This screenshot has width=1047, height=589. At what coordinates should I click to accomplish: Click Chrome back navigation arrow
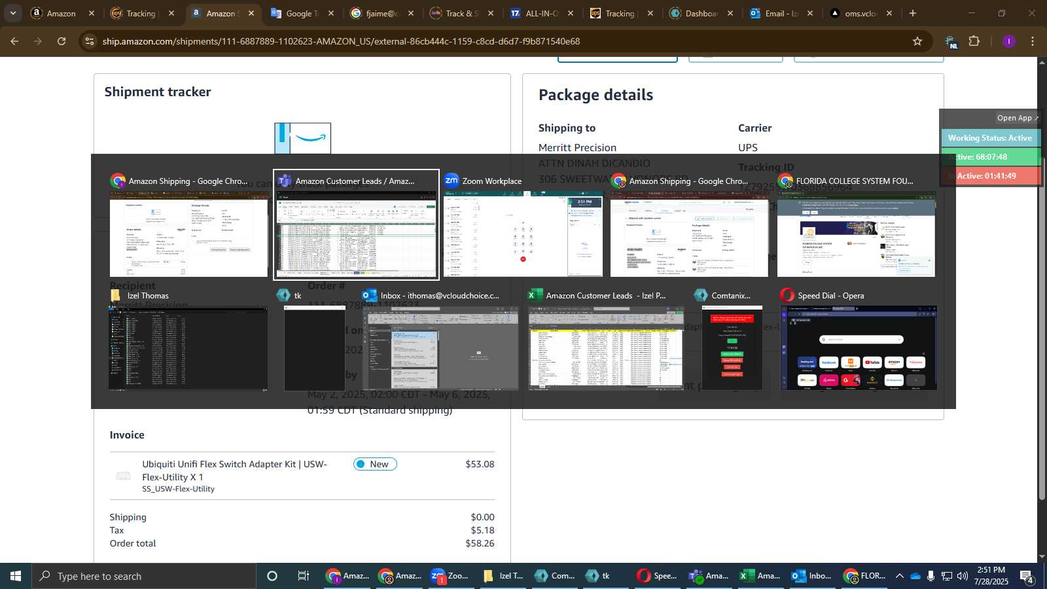pyautogui.click(x=14, y=41)
